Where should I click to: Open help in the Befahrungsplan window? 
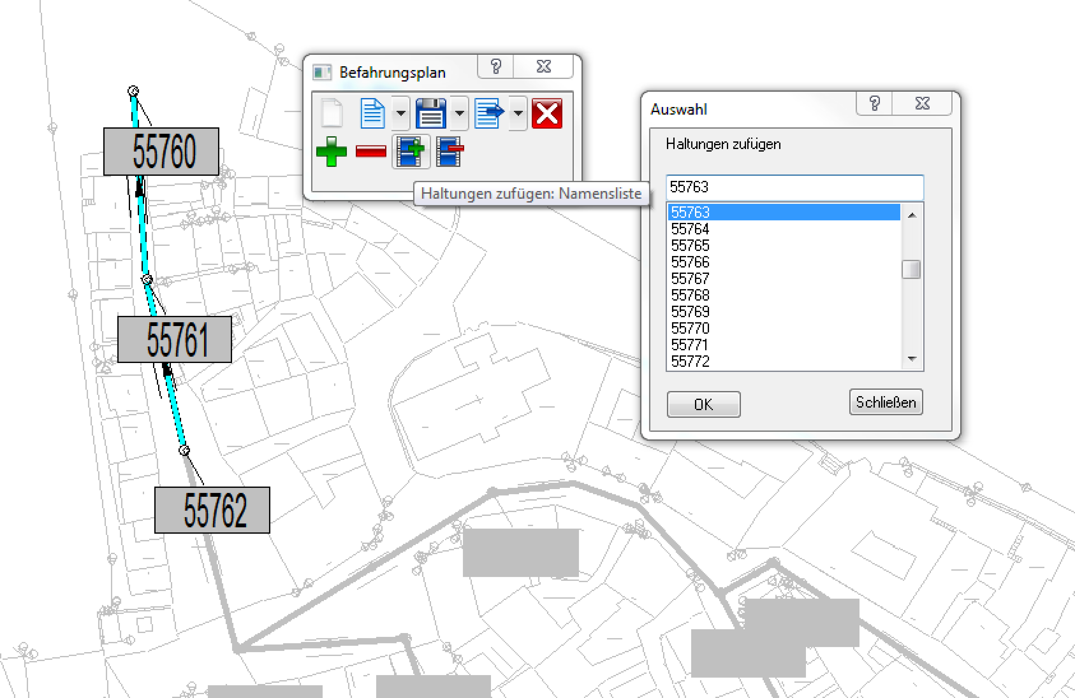[x=495, y=67]
